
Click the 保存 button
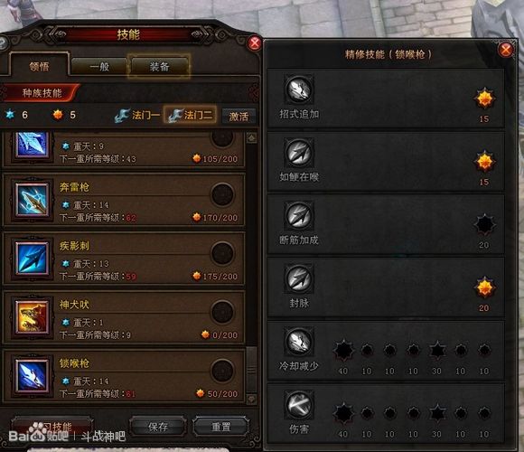coord(158,427)
